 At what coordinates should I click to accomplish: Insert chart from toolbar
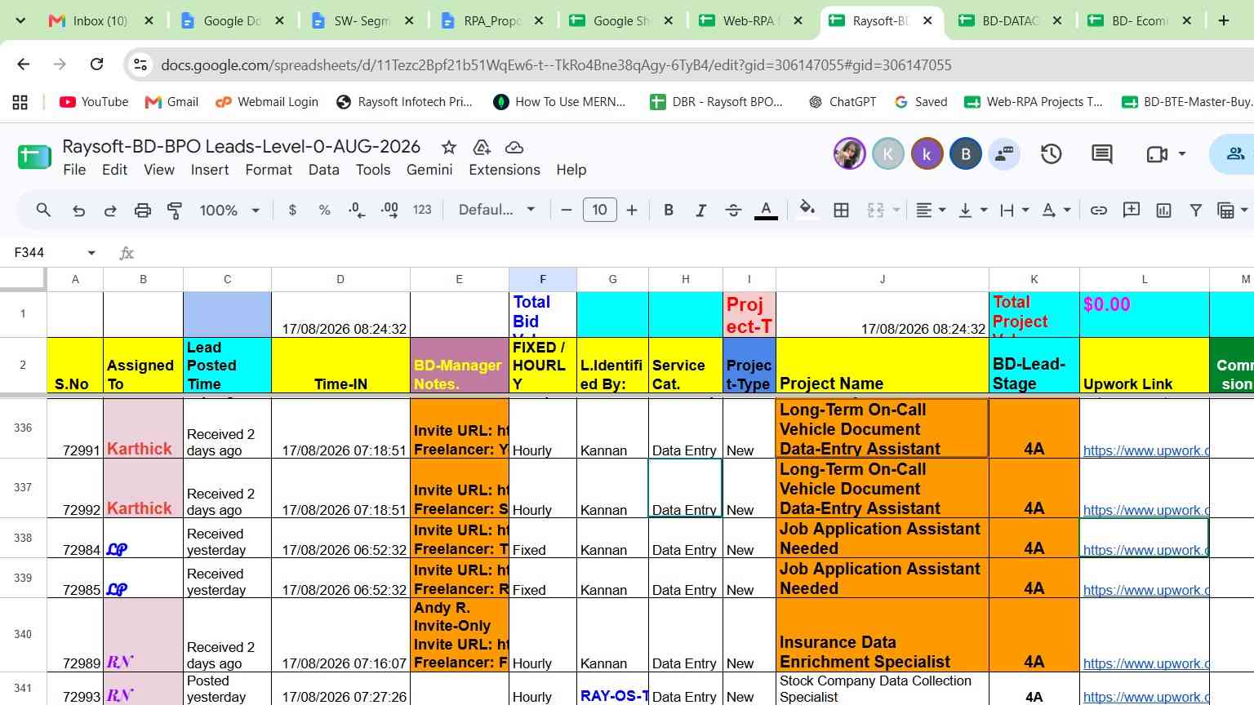pos(1163,211)
